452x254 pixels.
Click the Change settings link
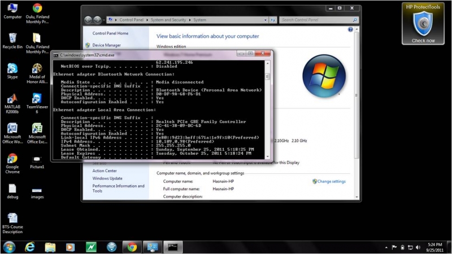point(331,181)
